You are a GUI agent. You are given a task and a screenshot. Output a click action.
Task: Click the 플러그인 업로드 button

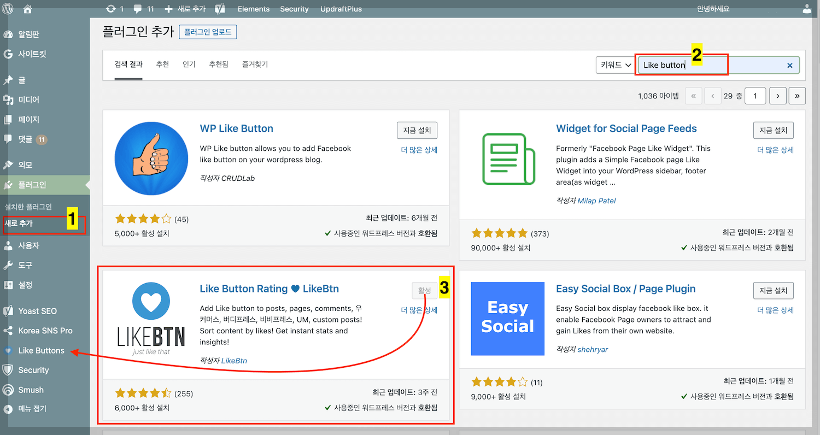click(x=208, y=32)
